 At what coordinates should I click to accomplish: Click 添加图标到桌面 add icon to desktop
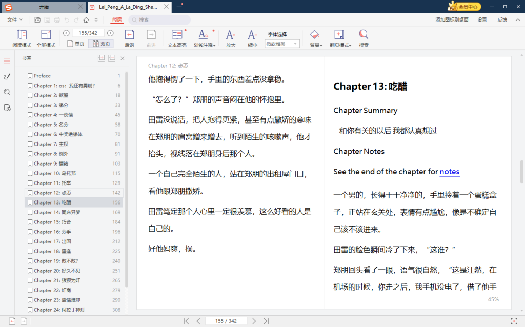click(452, 20)
